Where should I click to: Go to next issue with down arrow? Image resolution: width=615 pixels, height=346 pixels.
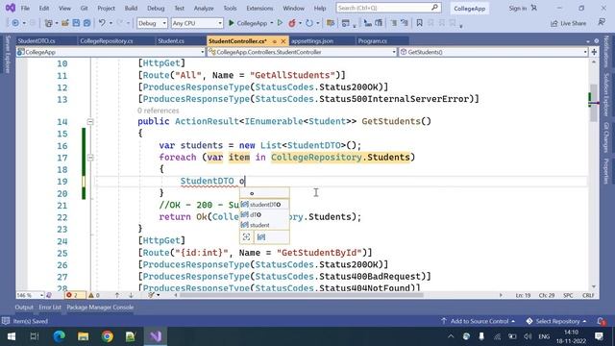pos(131,295)
